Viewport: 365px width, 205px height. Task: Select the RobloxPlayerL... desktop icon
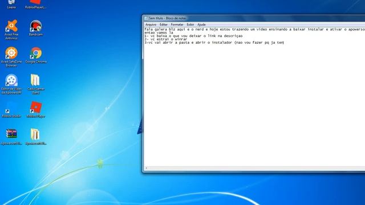point(35,4)
